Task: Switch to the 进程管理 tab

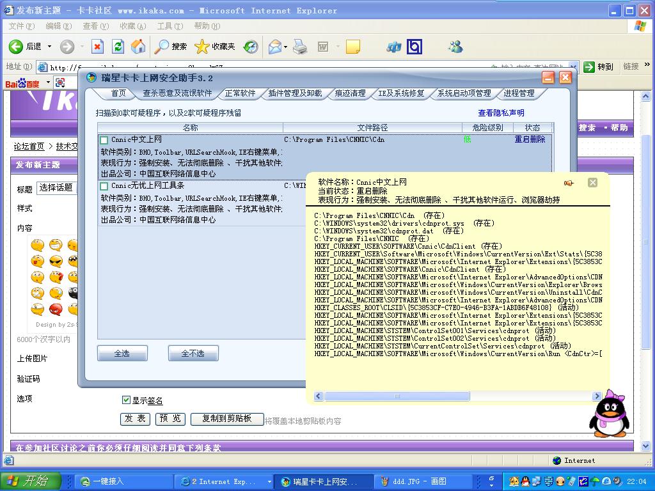Action: pyautogui.click(x=519, y=93)
